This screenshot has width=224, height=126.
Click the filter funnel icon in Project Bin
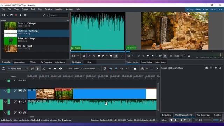(x=44, y=15)
